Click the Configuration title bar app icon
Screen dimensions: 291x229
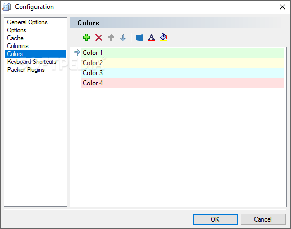tap(6, 7)
